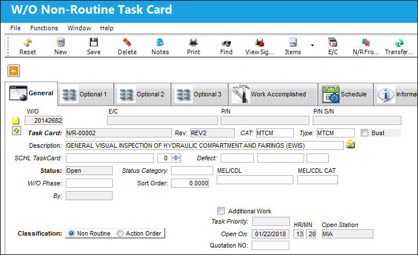The height and width of the screenshot is (255, 418).
Task: Select the Action Order classification
Action: pos(120,233)
